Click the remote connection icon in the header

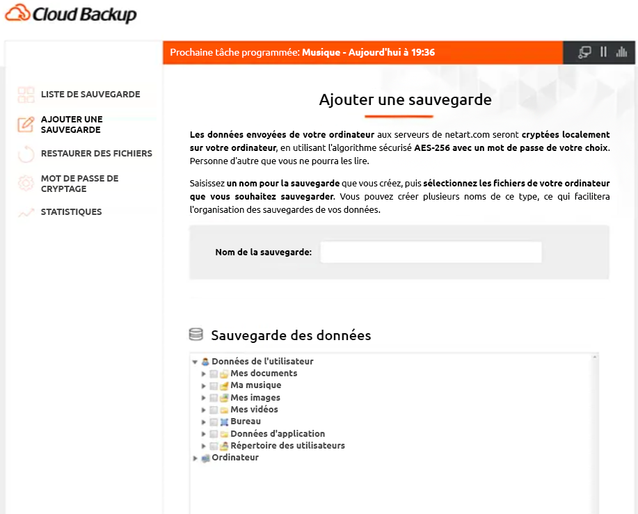(583, 52)
